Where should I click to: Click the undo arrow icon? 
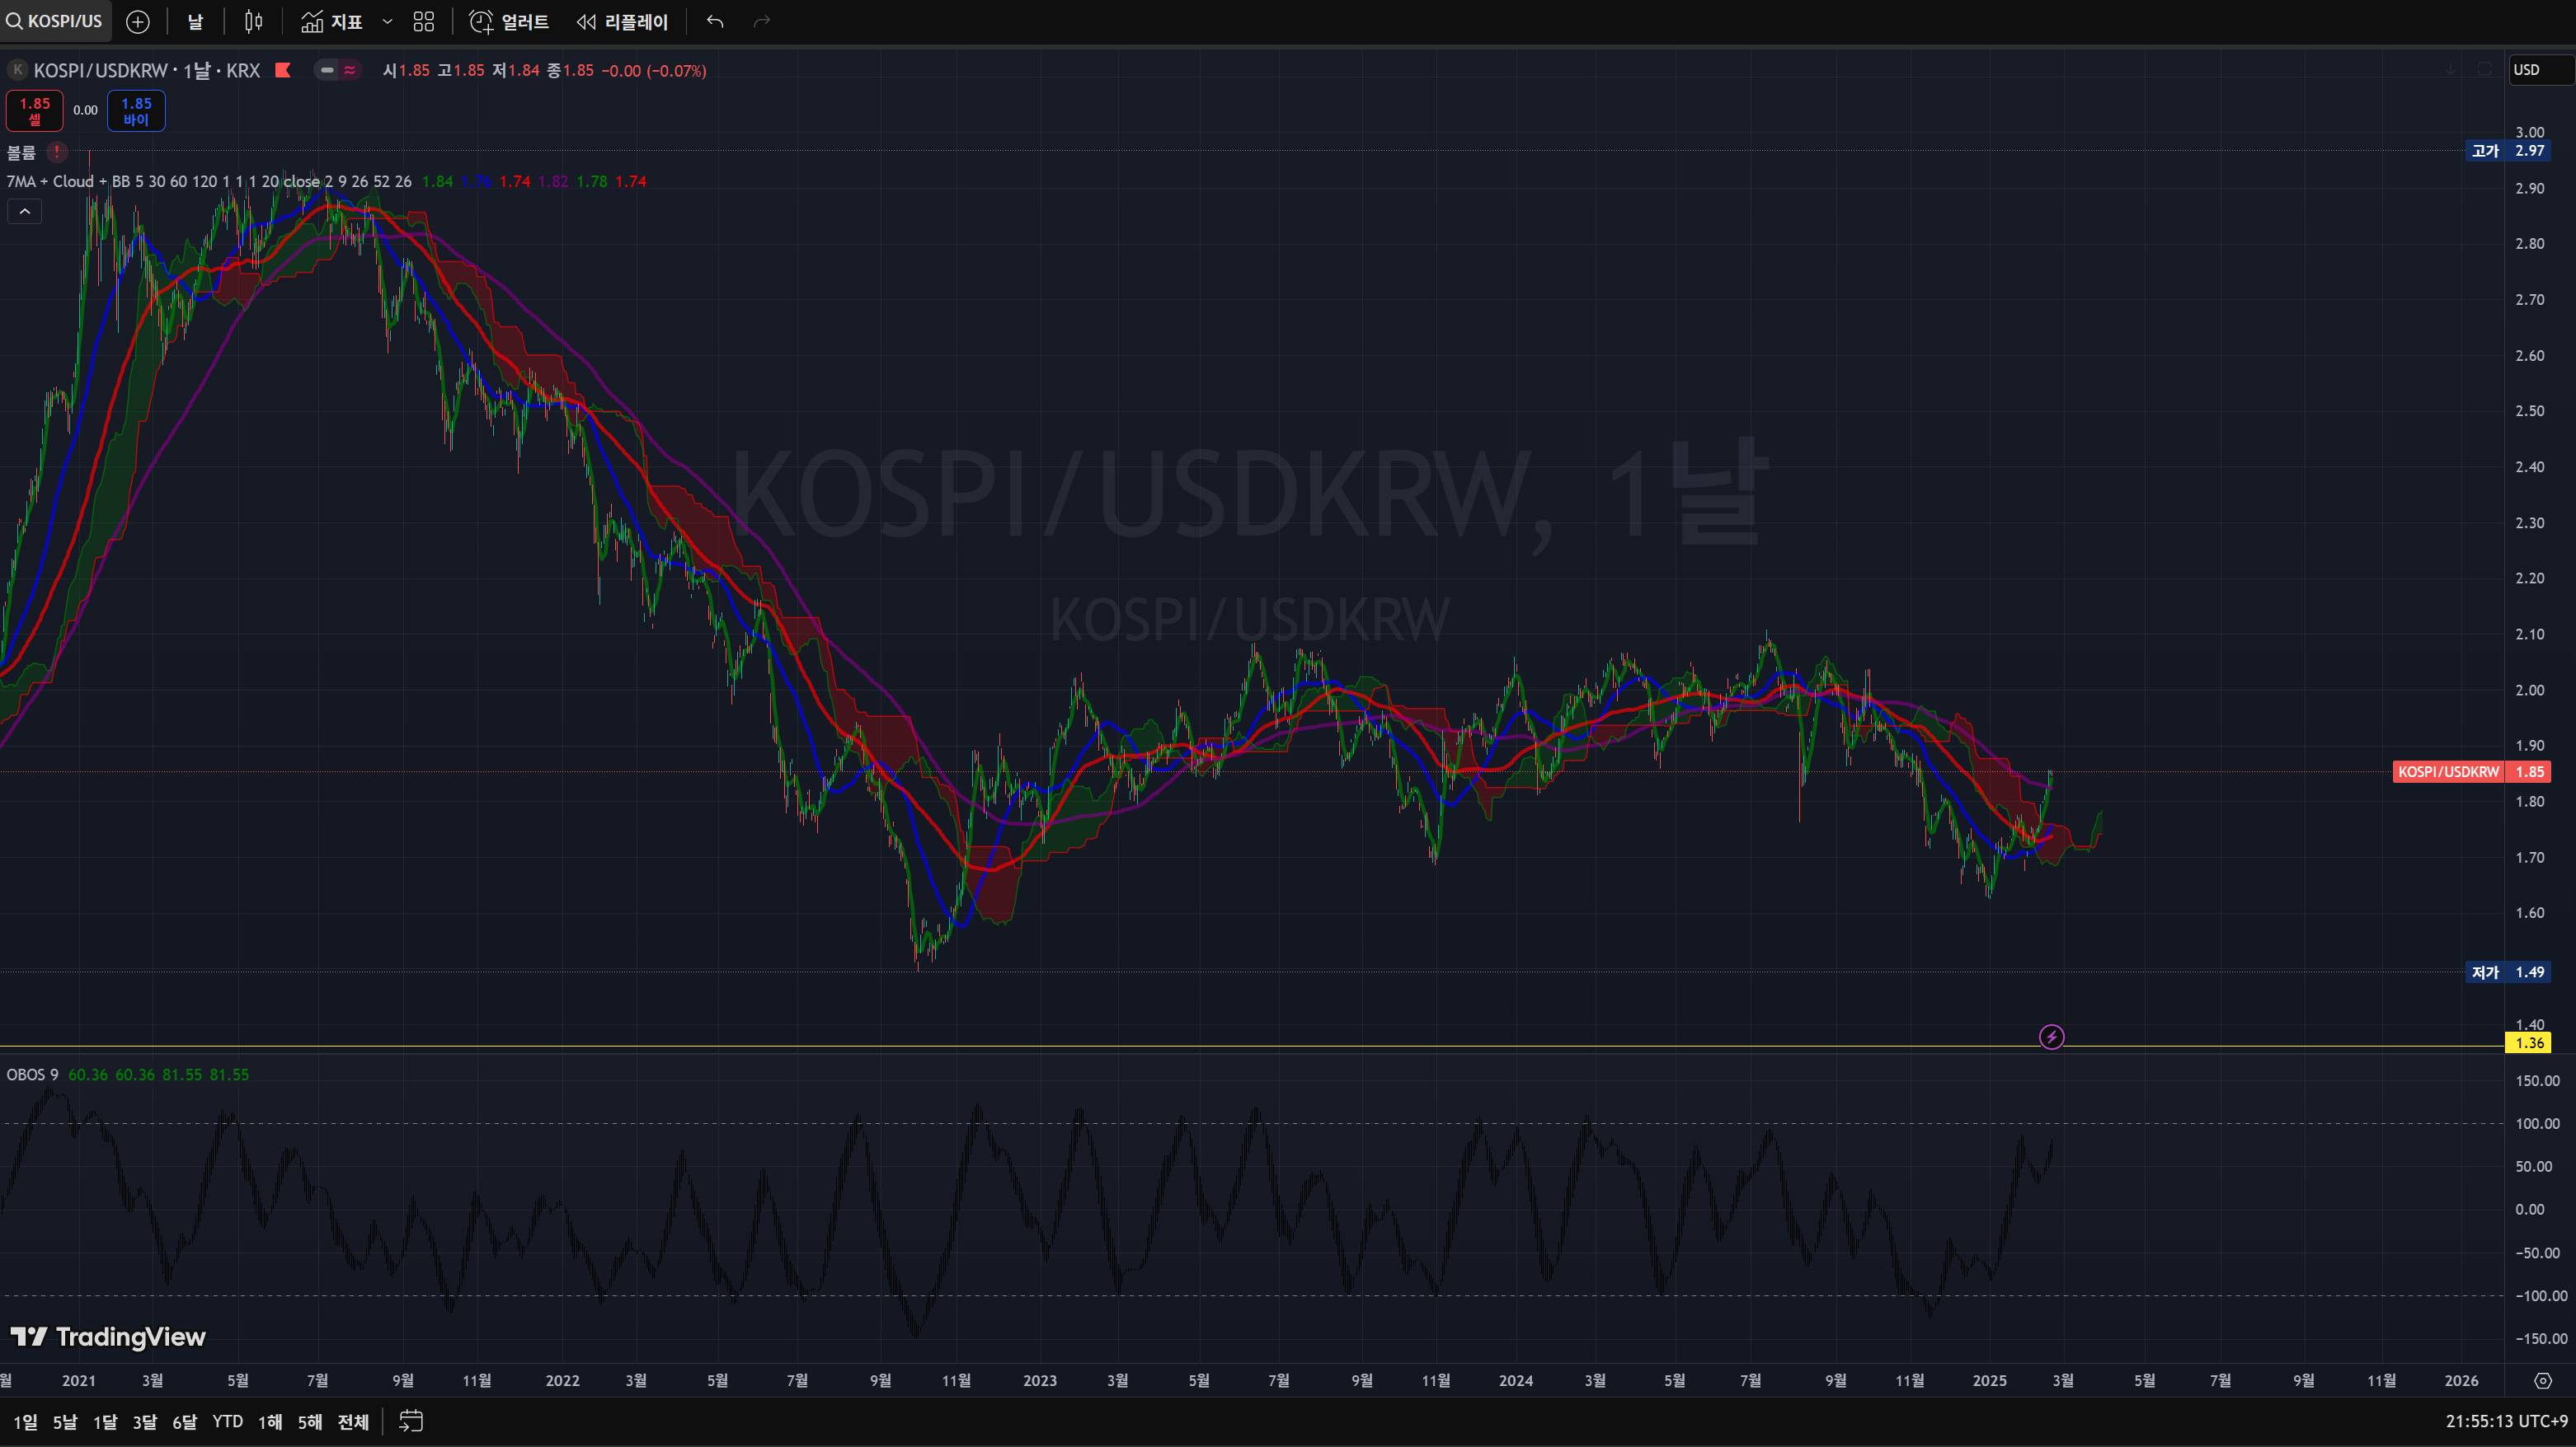pyautogui.click(x=715, y=21)
